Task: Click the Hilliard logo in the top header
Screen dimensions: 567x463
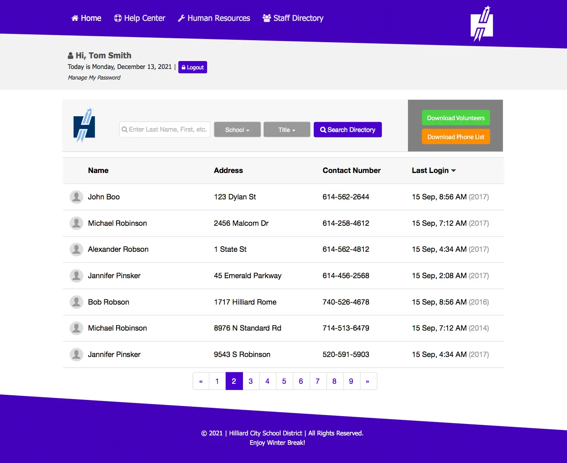Action: pos(482,24)
